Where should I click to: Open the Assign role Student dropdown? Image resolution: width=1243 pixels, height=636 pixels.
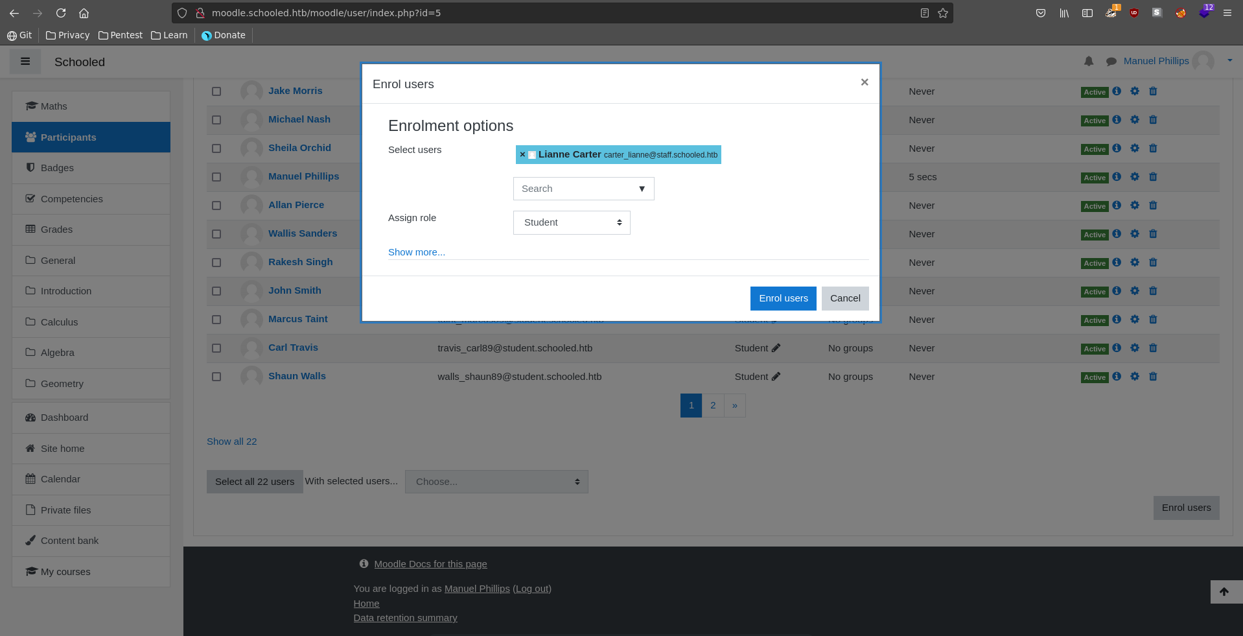[x=571, y=222]
